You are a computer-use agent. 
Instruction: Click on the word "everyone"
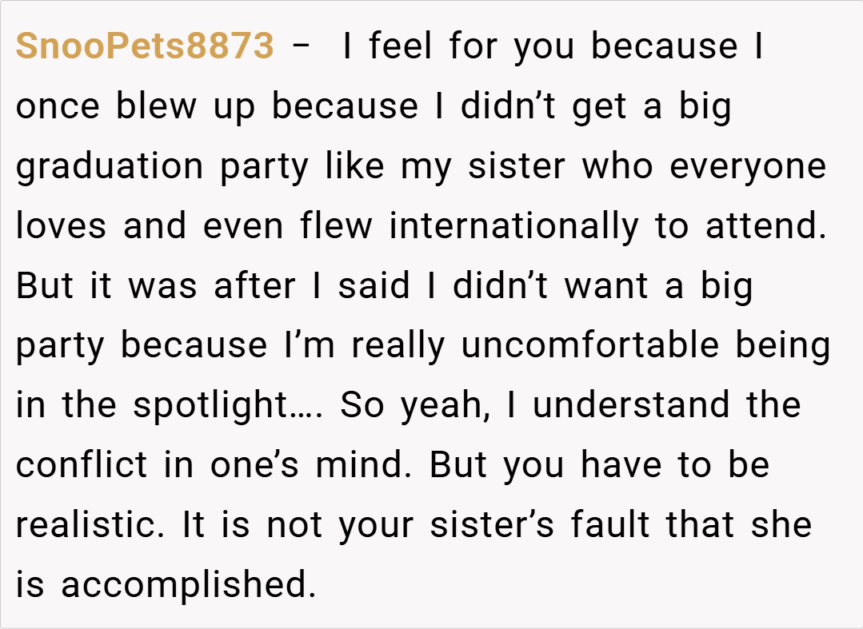click(x=747, y=167)
